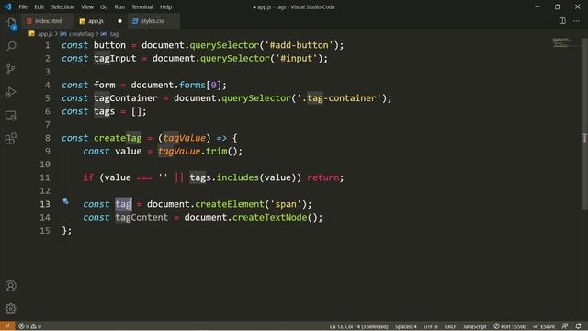Click 'span' string on line 13
The width and height of the screenshot is (588, 331).
[x=286, y=204]
